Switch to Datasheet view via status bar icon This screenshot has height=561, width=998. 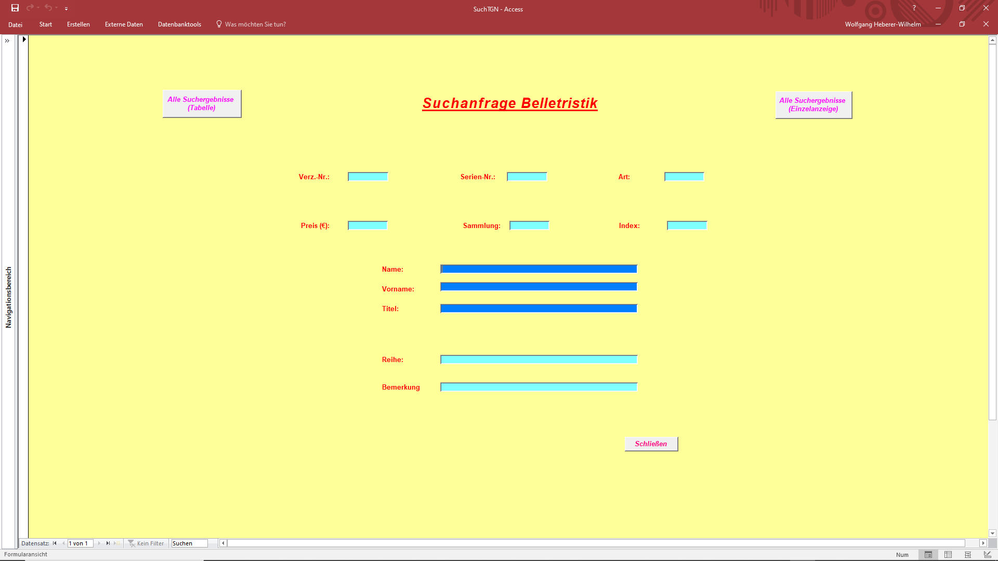948,555
